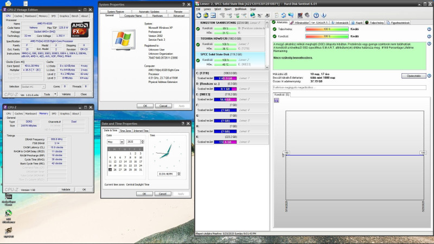Open the Beállítások menu

click(240, 9)
